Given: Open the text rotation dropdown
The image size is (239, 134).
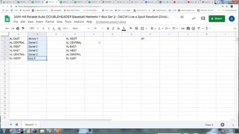Looking at the screenshot, I should [x=175, y=28].
